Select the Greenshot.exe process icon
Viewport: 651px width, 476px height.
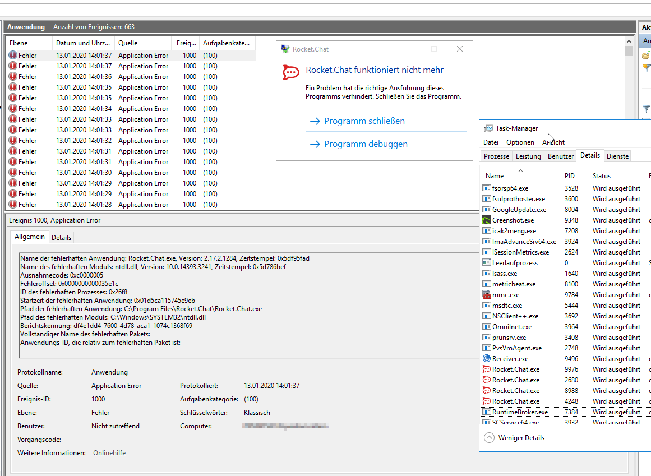pos(487,220)
